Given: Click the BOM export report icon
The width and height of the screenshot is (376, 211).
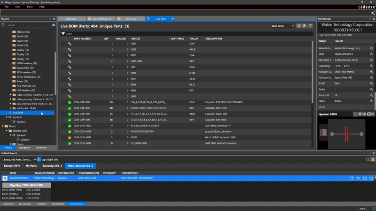Looking at the screenshot, I should point(305,26).
